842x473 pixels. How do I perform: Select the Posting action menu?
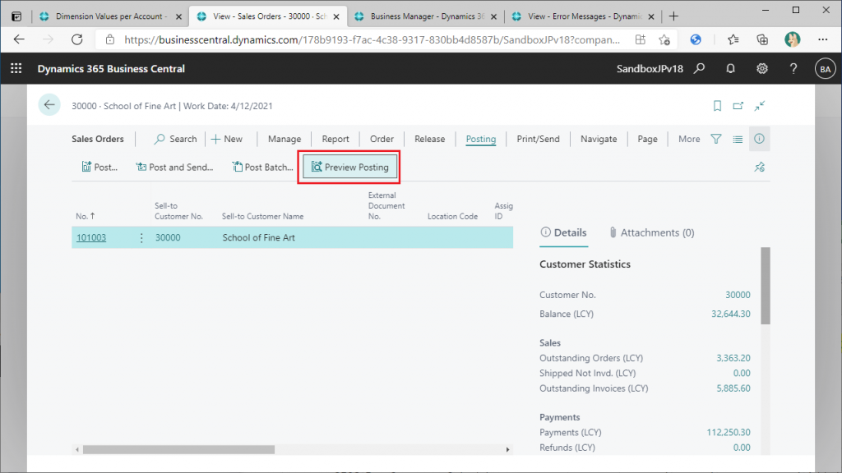(x=480, y=139)
